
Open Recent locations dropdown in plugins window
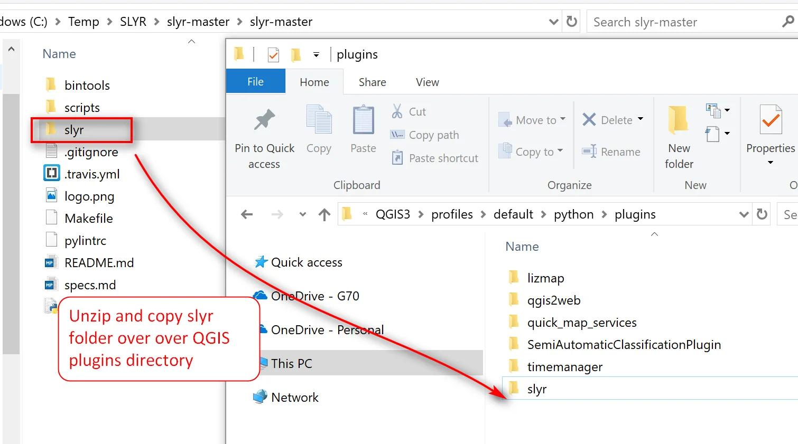[x=302, y=214]
